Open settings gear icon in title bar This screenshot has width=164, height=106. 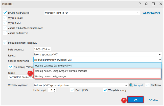pyautogui.click(x=146, y=4)
